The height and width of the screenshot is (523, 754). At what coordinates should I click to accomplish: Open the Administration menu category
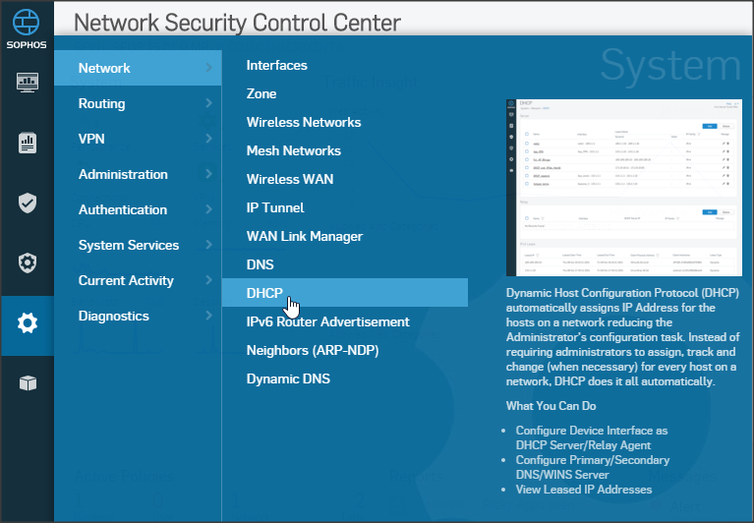[123, 174]
